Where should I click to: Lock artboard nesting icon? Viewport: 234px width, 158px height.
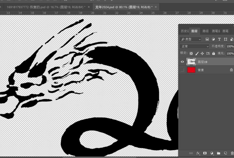click(208, 53)
